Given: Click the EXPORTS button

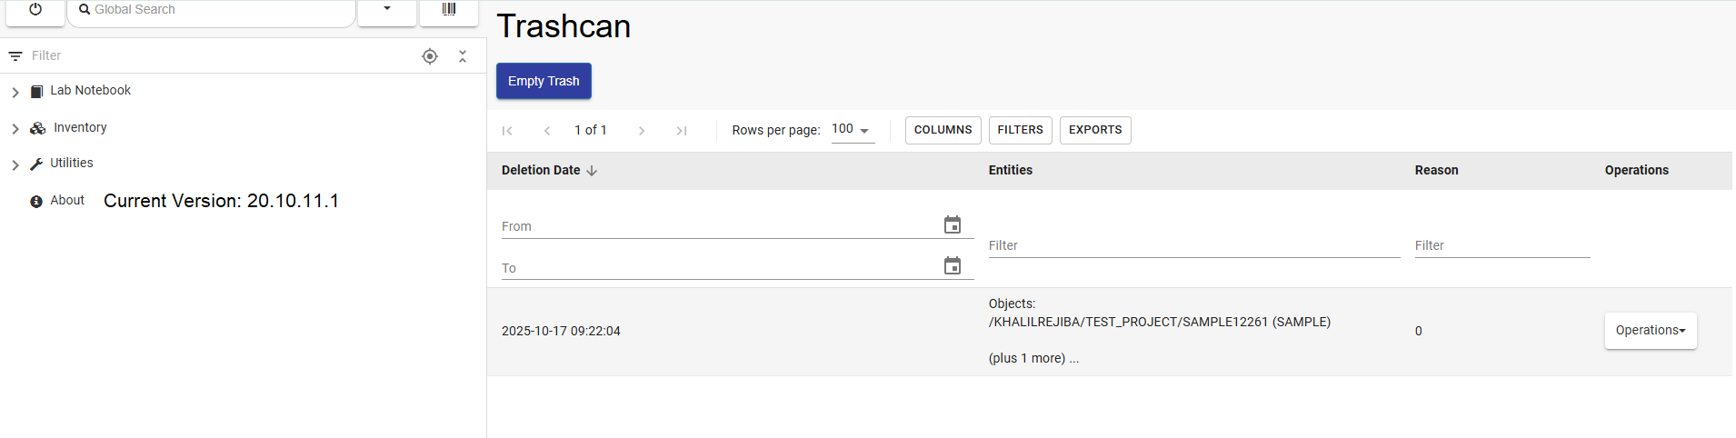Looking at the screenshot, I should point(1094,130).
